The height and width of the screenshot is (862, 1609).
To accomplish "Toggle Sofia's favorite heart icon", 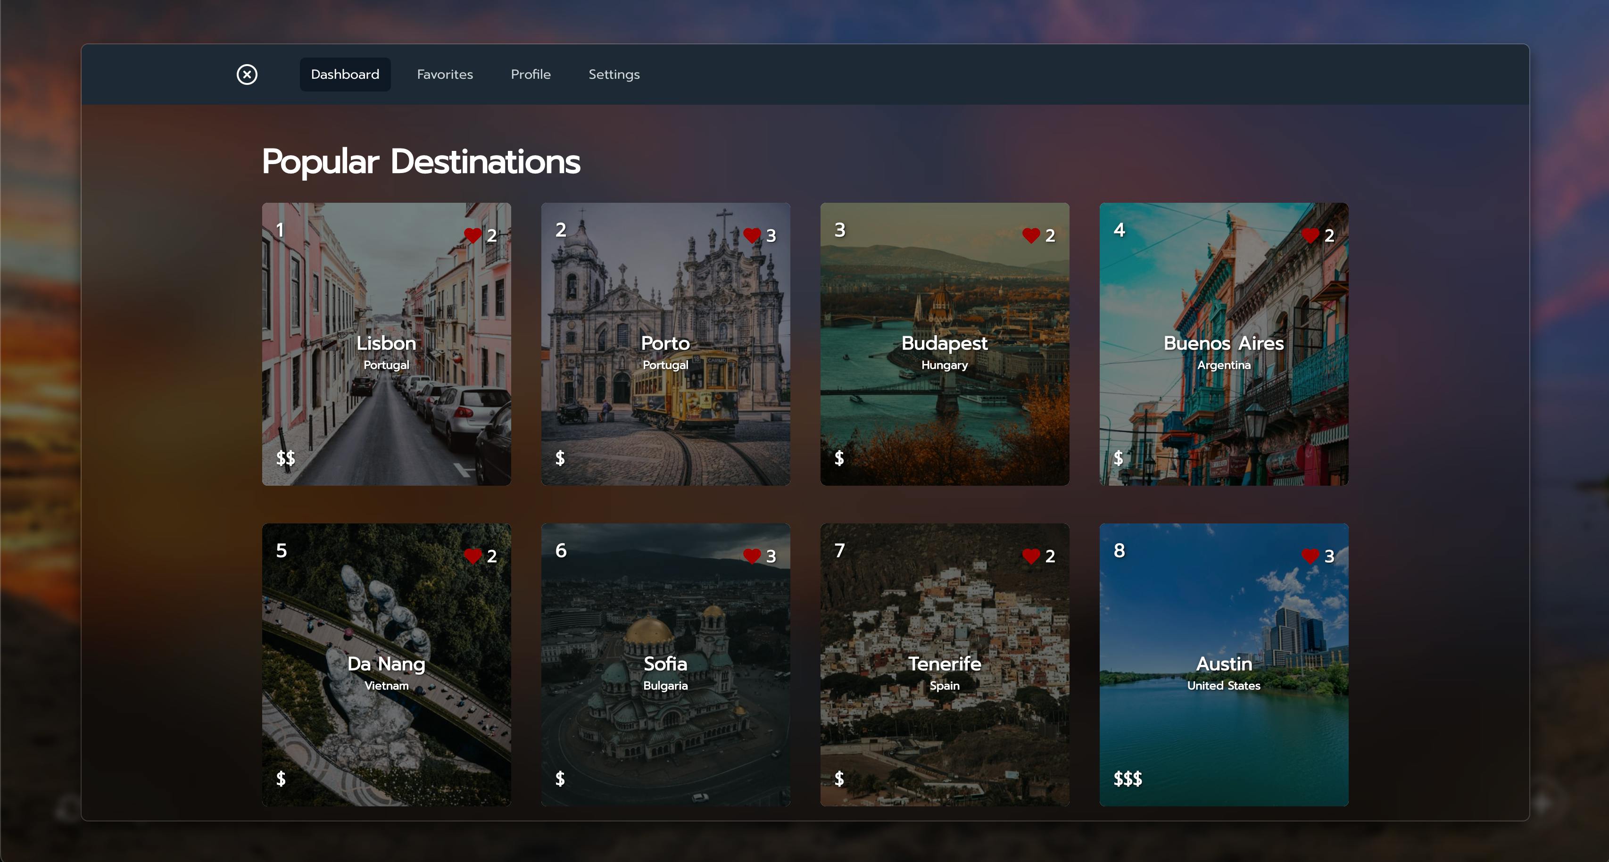I will tap(752, 556).
